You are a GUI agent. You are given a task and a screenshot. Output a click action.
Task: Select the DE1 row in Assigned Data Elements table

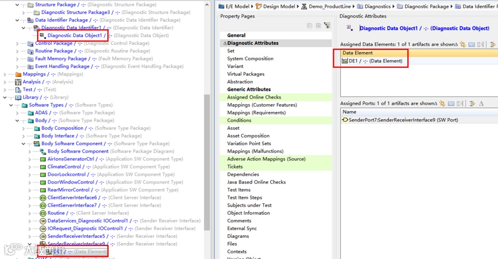tap(419, 61)
